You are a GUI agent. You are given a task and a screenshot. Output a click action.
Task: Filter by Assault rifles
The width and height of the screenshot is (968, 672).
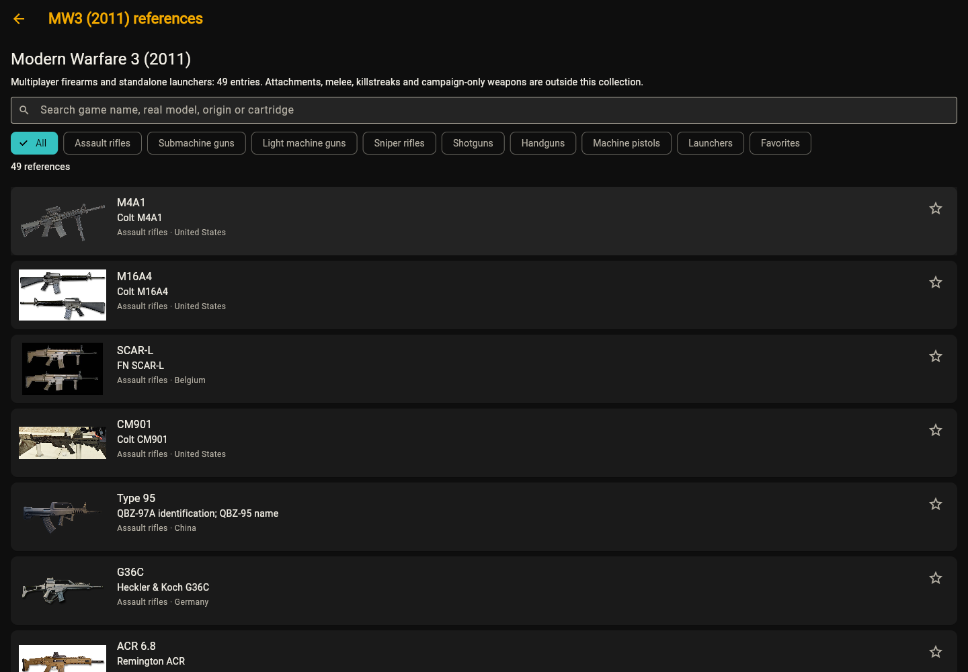pyautogui.click(x=102, y=143)
